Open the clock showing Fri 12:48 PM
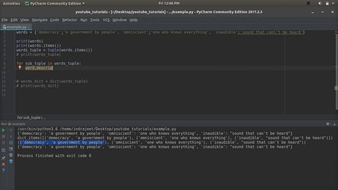This screenshot has height=190, width=338. pos(169,3)
